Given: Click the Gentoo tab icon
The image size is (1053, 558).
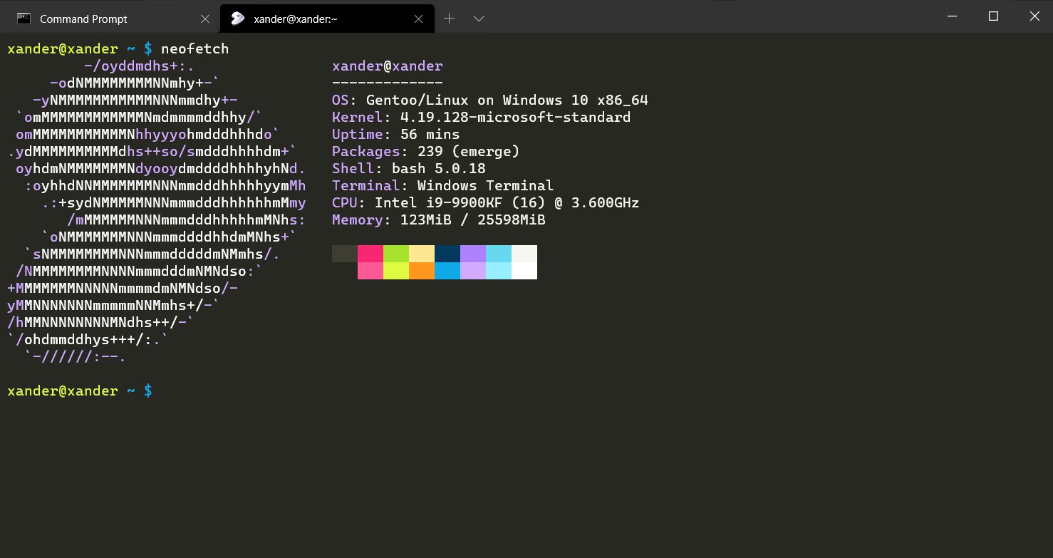Looking at the screenshot, I should [239, 19].
